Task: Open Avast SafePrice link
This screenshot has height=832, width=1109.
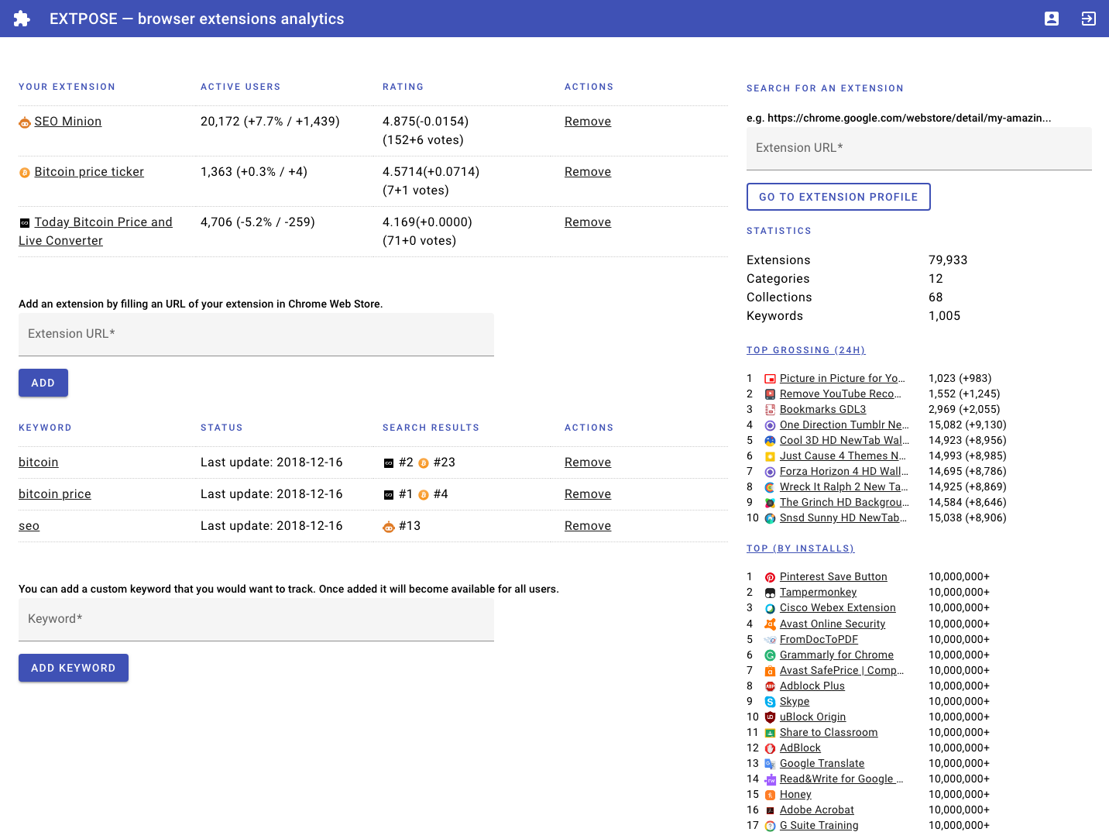Action: point(842,670)
